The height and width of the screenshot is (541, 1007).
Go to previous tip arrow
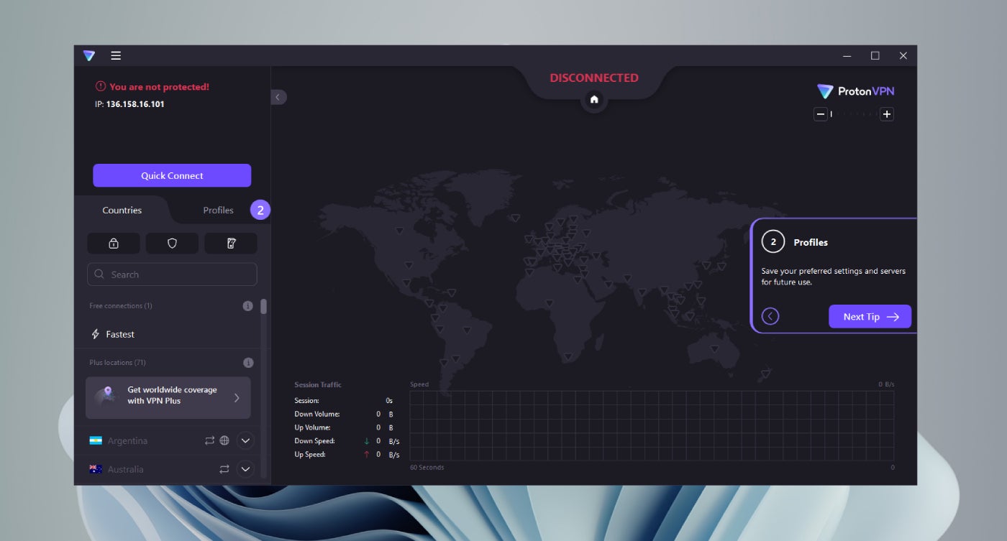coord(770,317)
